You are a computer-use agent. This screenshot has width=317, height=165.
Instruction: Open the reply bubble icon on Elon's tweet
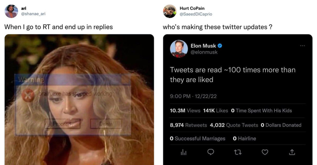click(x=211, y=152)
